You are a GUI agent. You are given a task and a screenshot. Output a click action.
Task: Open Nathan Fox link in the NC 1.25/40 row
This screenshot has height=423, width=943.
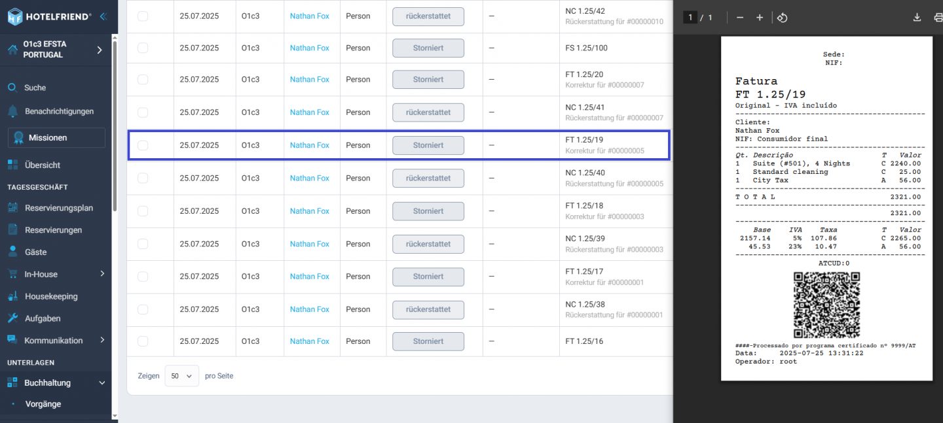click(310, 178)
